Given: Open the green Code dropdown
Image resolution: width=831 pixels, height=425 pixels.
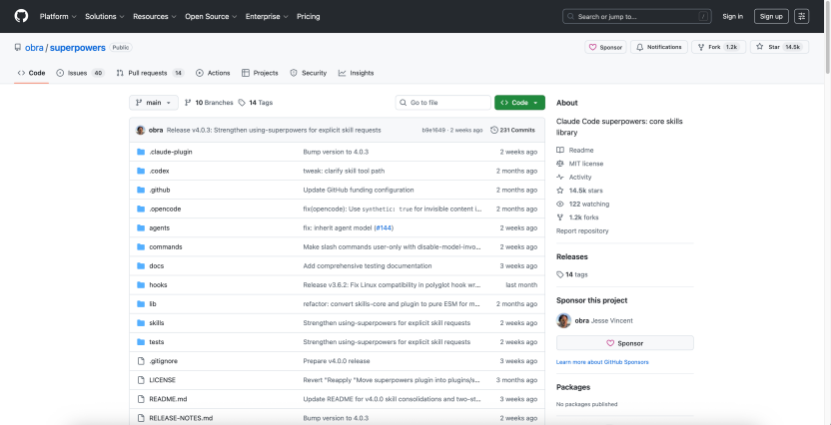Looking at the screenshot, I should click(519, 103).
